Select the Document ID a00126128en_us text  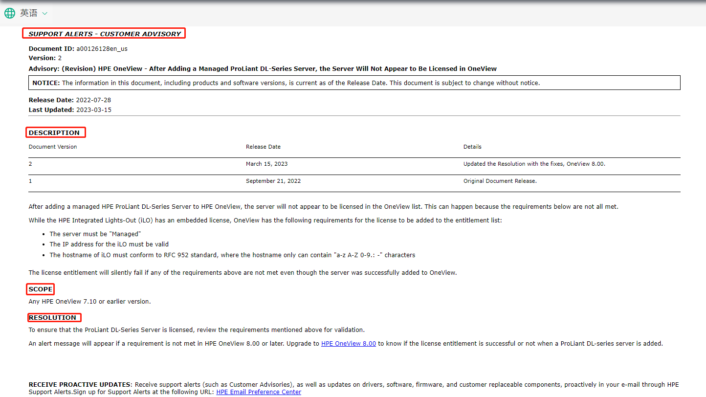click(x=78, y=49)
